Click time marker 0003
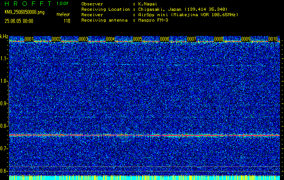Screen dimensions: 284x180 (x=84, y=39)
